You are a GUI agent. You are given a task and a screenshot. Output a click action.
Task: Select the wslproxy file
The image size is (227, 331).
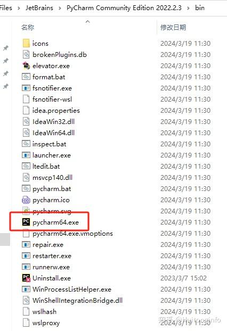coord(41,323)
